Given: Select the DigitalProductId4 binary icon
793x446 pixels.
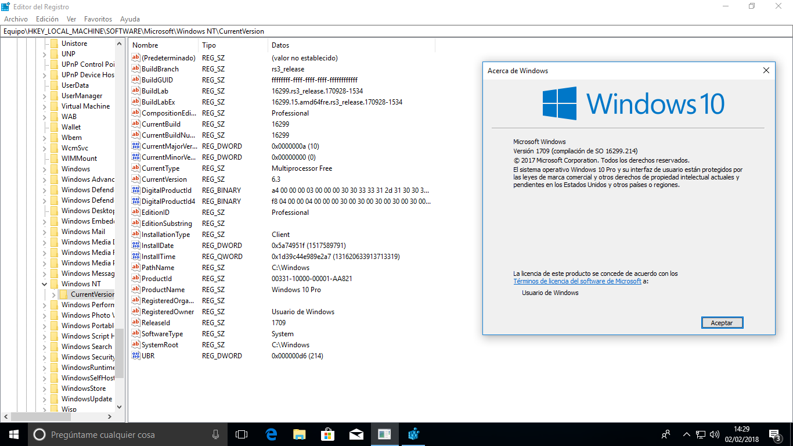Looking at the screenshot, I should click(x=136, y=202).
